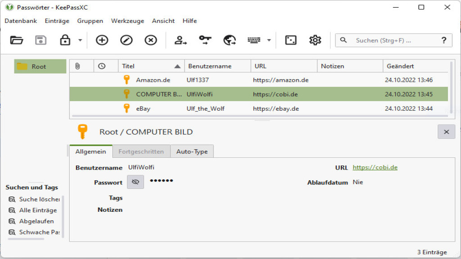Select the Alle Einträge search filter

pyautogui.click(x=38, y=210)
